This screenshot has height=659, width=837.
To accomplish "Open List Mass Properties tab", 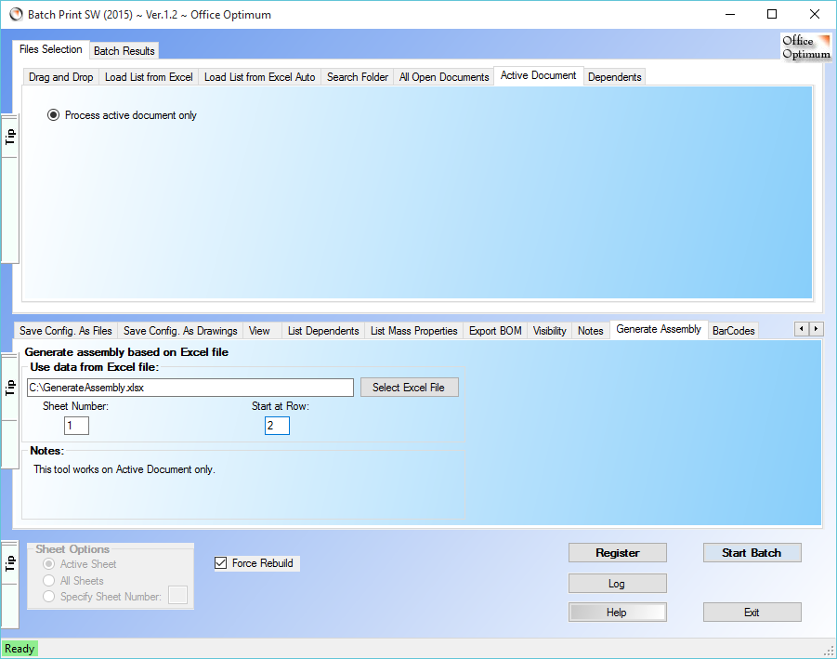I will (413, 331).
